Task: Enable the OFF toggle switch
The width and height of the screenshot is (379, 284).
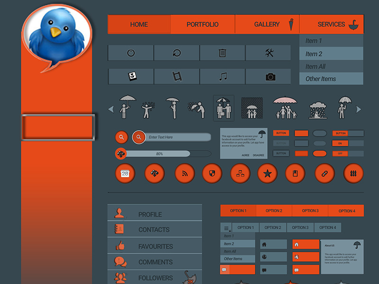Action: (x=340, y=153)
